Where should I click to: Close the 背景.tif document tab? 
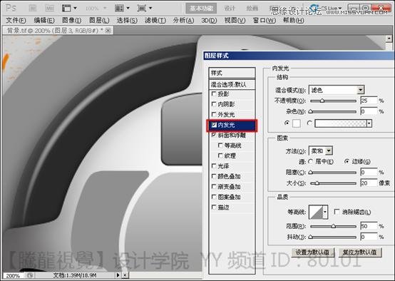[108, 31]
